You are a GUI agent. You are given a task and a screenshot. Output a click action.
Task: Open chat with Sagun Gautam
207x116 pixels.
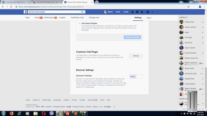191,48
